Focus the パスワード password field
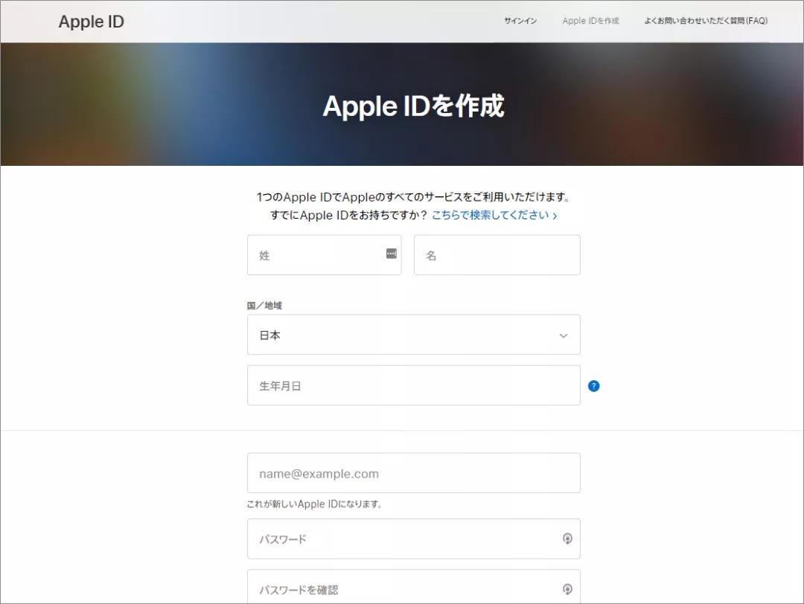 (x=402, y=539)
